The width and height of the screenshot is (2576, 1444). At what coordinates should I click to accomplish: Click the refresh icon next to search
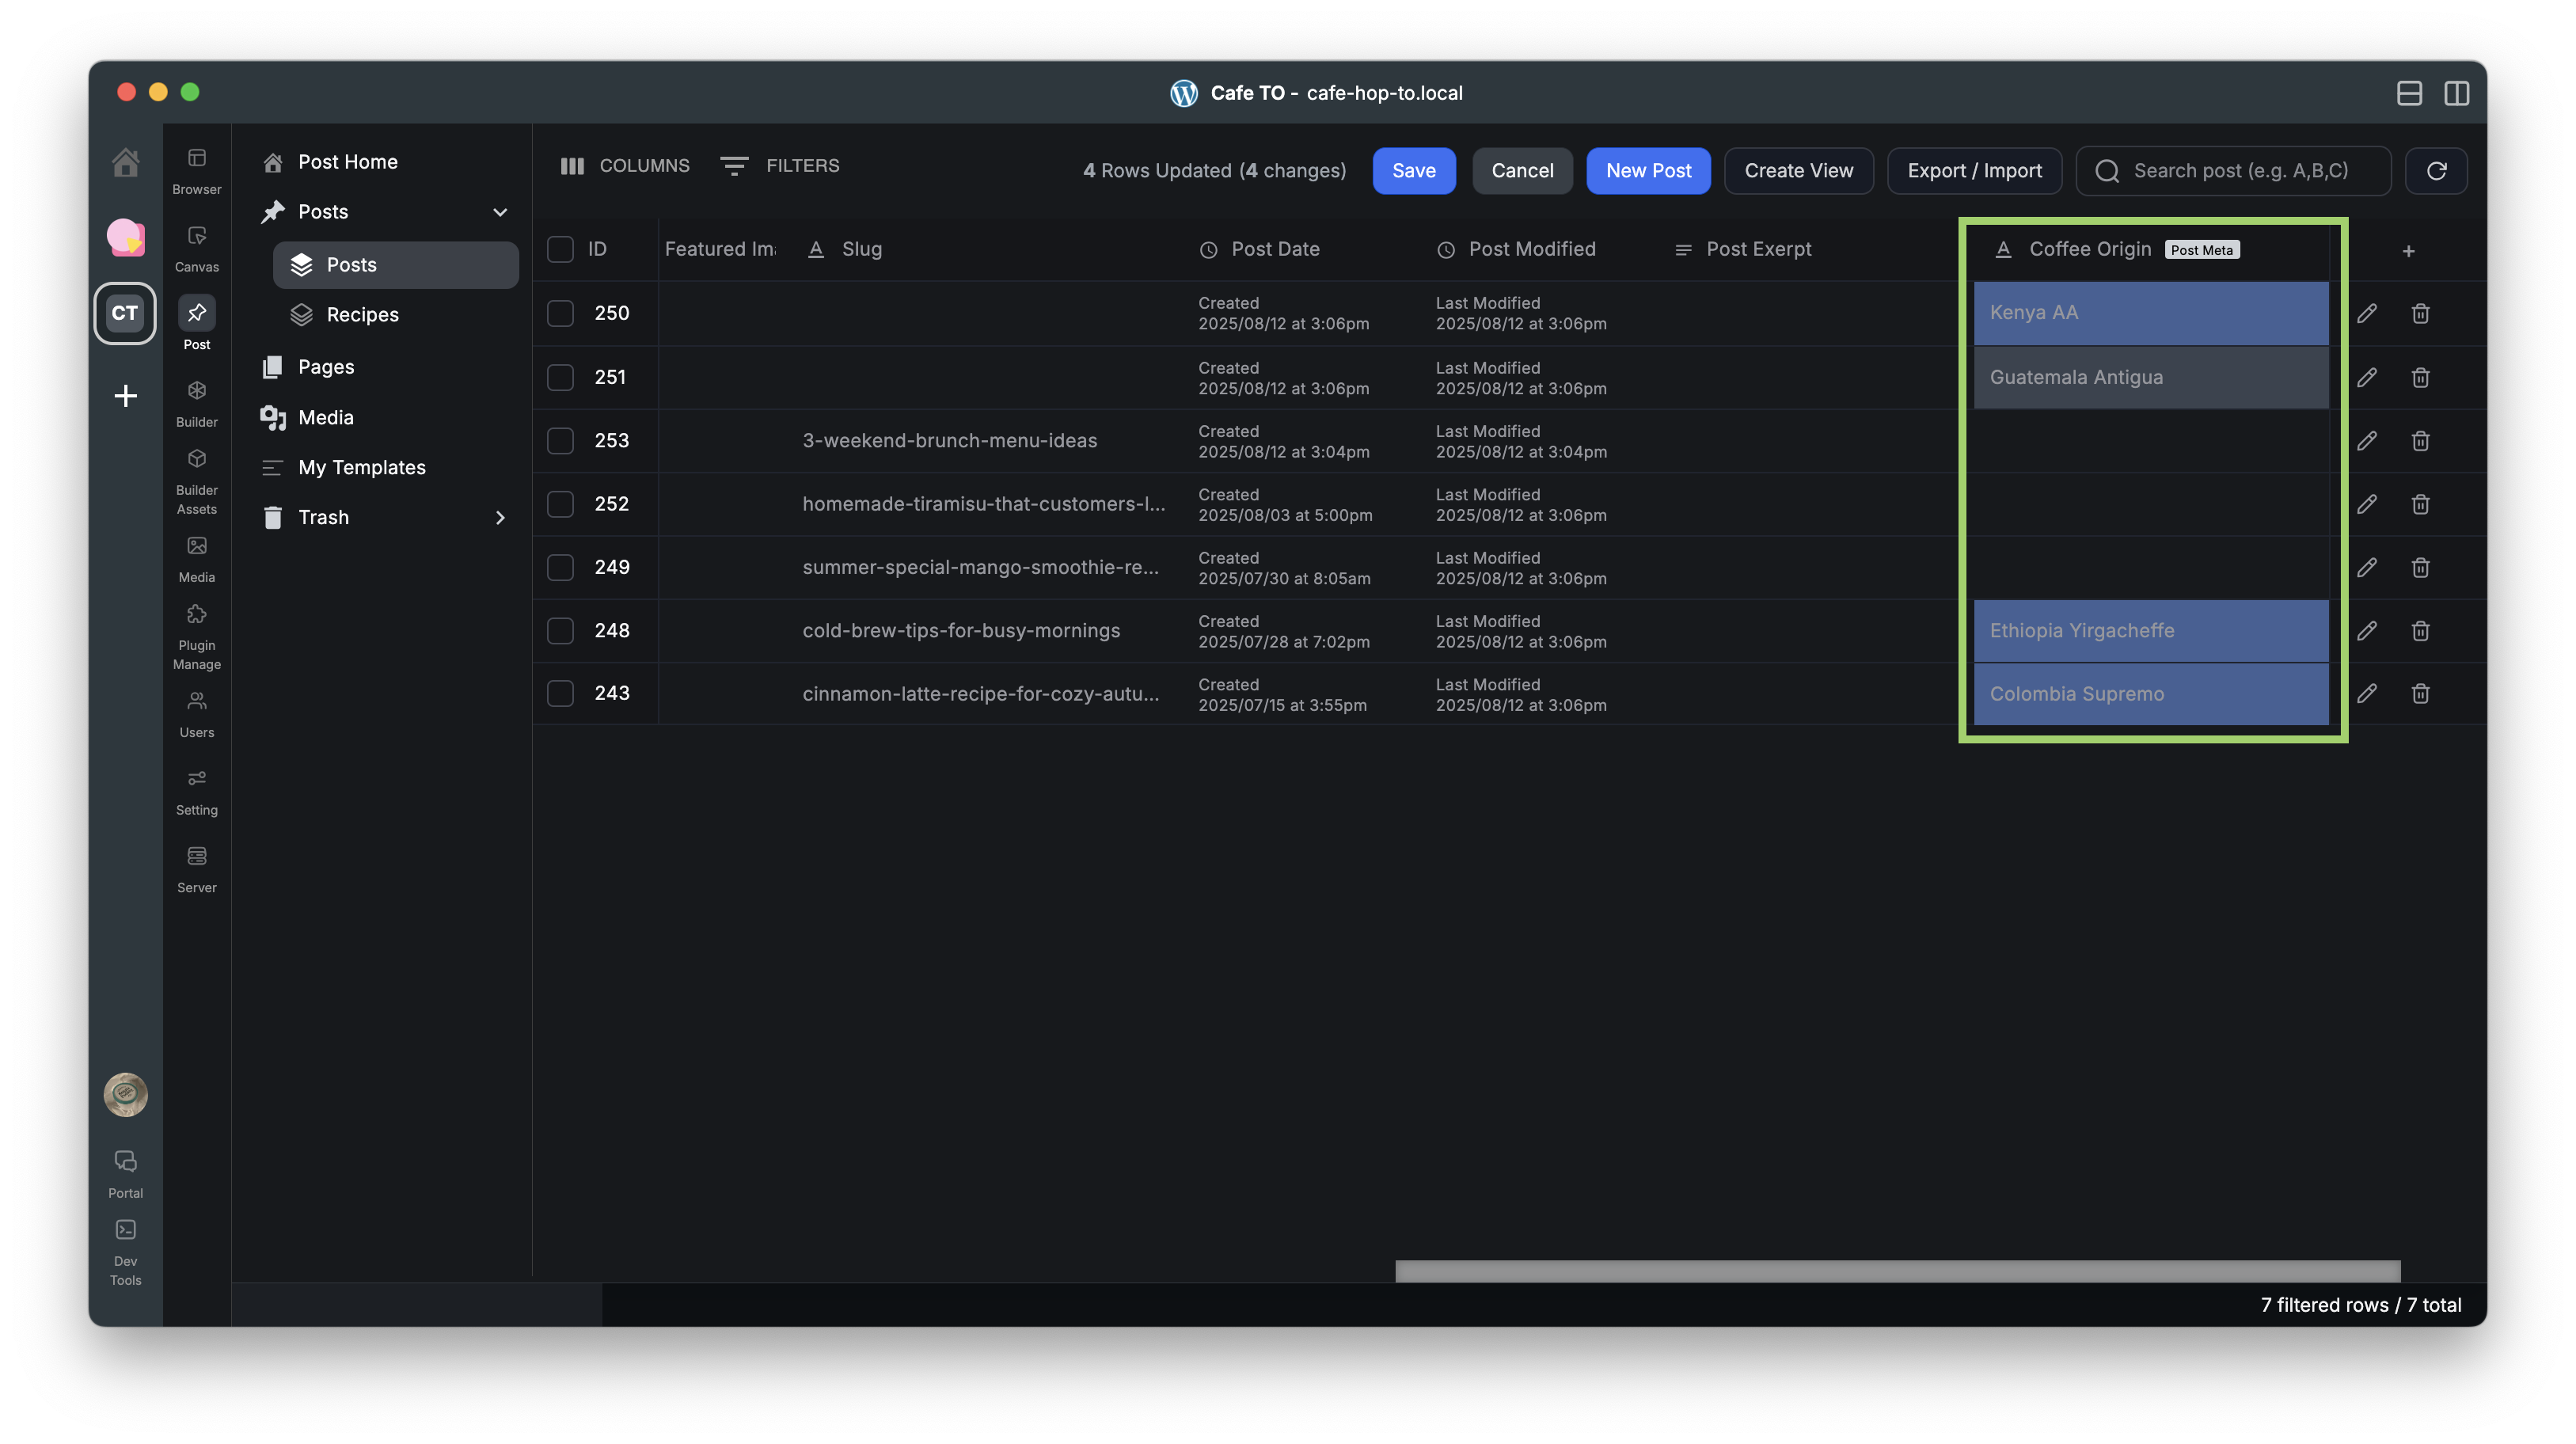point(2436,171)
